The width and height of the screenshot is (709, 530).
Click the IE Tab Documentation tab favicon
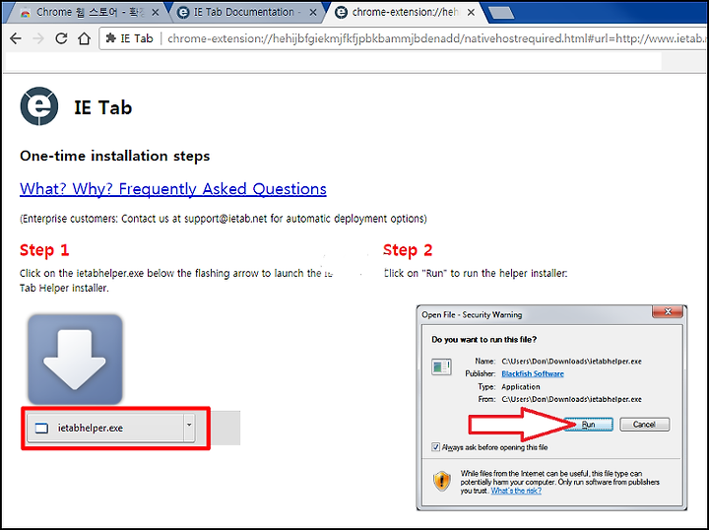(x=183, y=13)
